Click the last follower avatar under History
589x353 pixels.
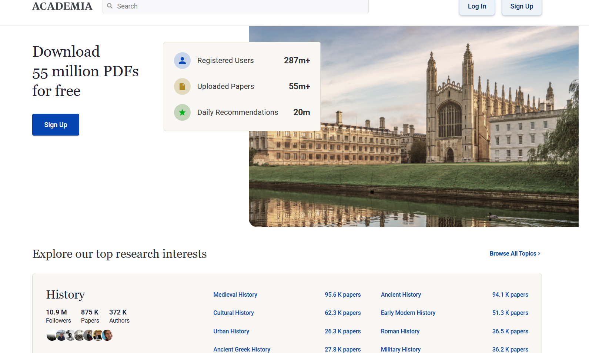(x=107, y=335)
